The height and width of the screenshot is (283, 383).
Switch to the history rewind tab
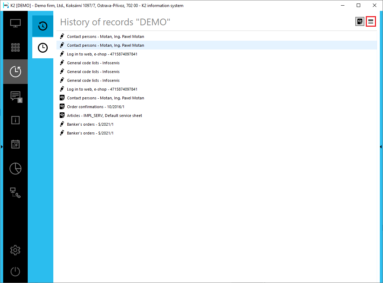click(43, 26)
